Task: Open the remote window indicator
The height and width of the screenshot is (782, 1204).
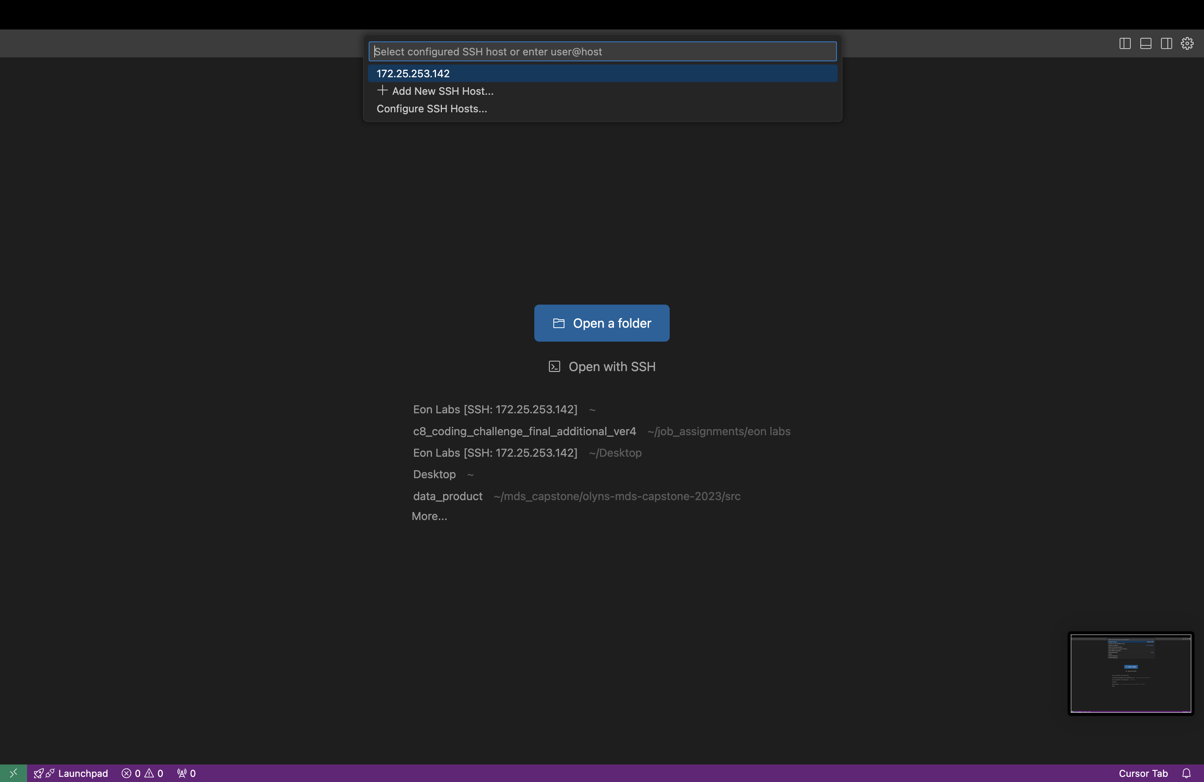Action: coord(13,773)
